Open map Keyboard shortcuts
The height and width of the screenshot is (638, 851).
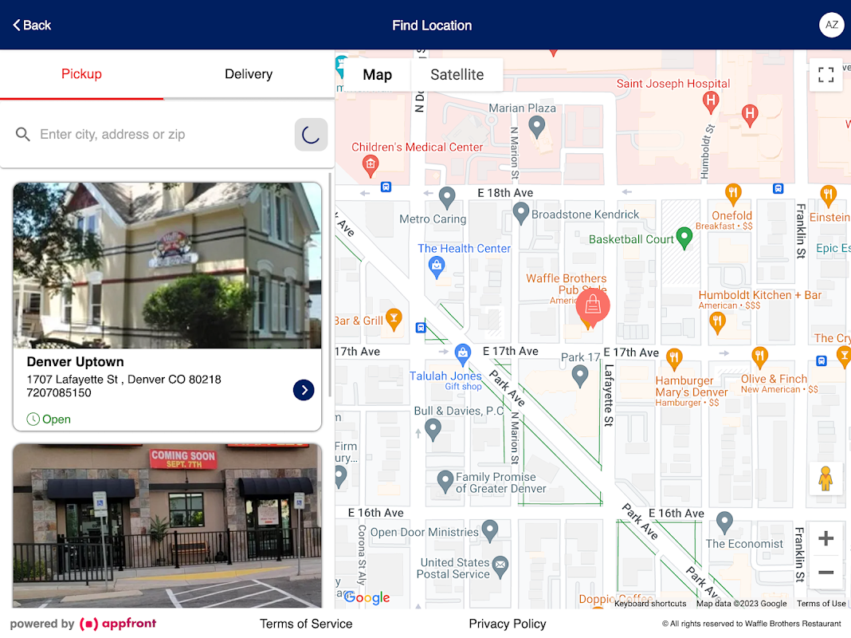point(649,603)
